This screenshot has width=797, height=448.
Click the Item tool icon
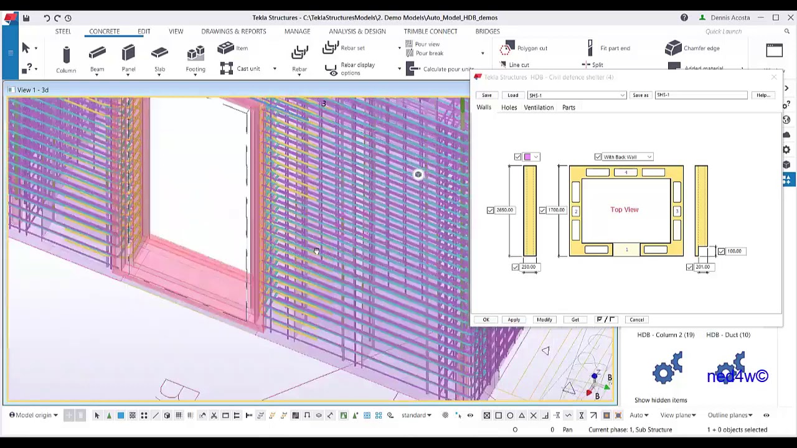pos(225,48)
